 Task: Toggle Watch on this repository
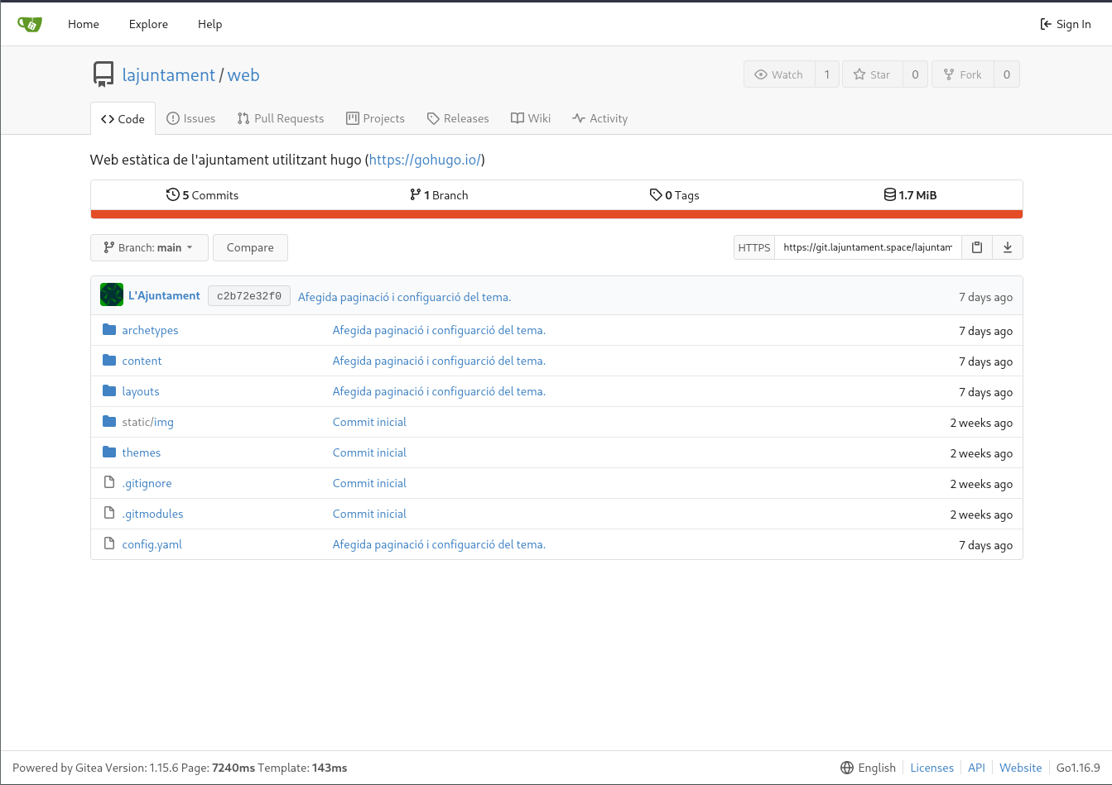[779, 74]
